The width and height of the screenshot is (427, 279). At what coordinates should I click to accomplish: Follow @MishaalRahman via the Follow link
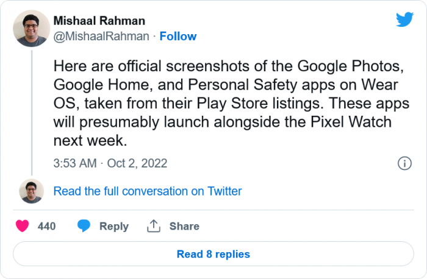click(x=178, y=36)
